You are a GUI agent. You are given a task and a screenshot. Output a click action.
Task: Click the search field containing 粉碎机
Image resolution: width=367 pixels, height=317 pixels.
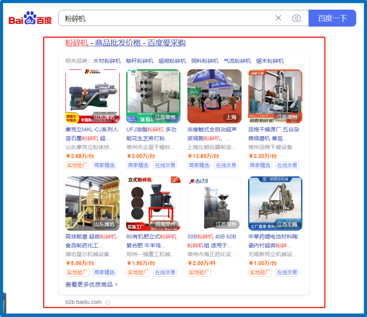[165, 18]
